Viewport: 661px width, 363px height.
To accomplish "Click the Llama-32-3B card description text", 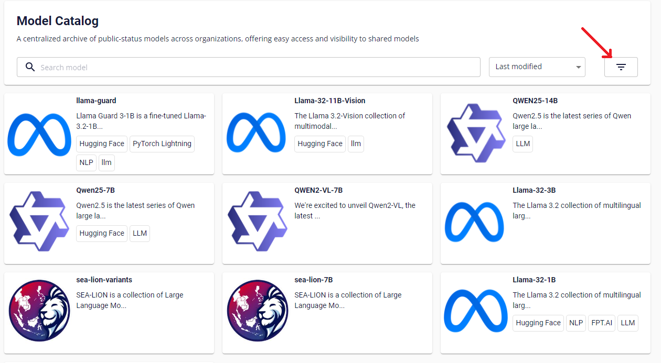I will (577, 211).
